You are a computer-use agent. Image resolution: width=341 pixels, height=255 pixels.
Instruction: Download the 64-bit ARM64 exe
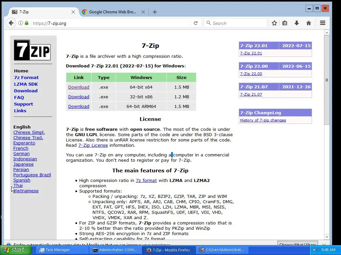tap(79, 107)
